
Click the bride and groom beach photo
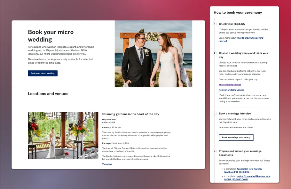point(153,54)
